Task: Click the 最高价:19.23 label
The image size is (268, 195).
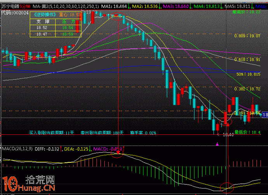Action: coord(247,12)
